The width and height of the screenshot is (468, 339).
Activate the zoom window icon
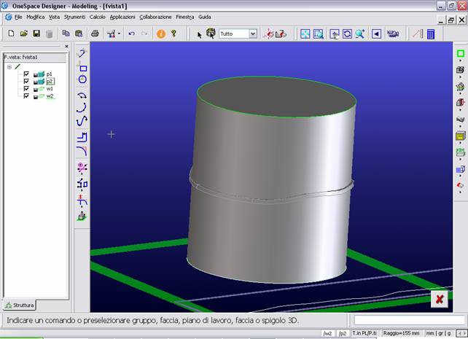point(319,34)
